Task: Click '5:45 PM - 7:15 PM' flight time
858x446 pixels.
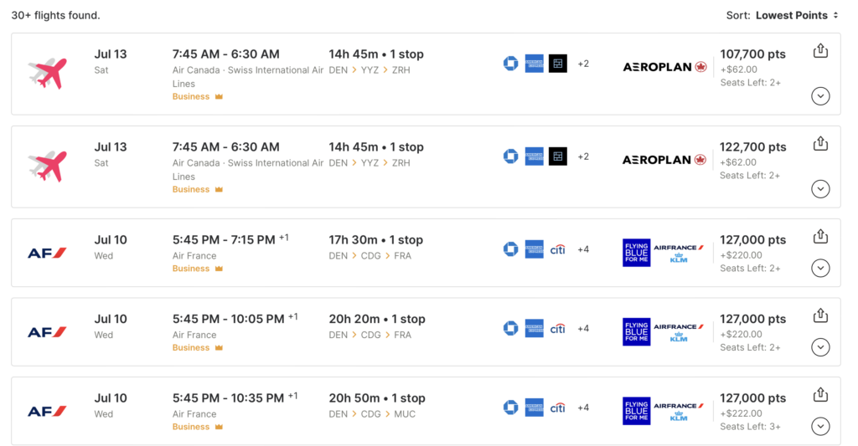Action: tap(224, 240)
